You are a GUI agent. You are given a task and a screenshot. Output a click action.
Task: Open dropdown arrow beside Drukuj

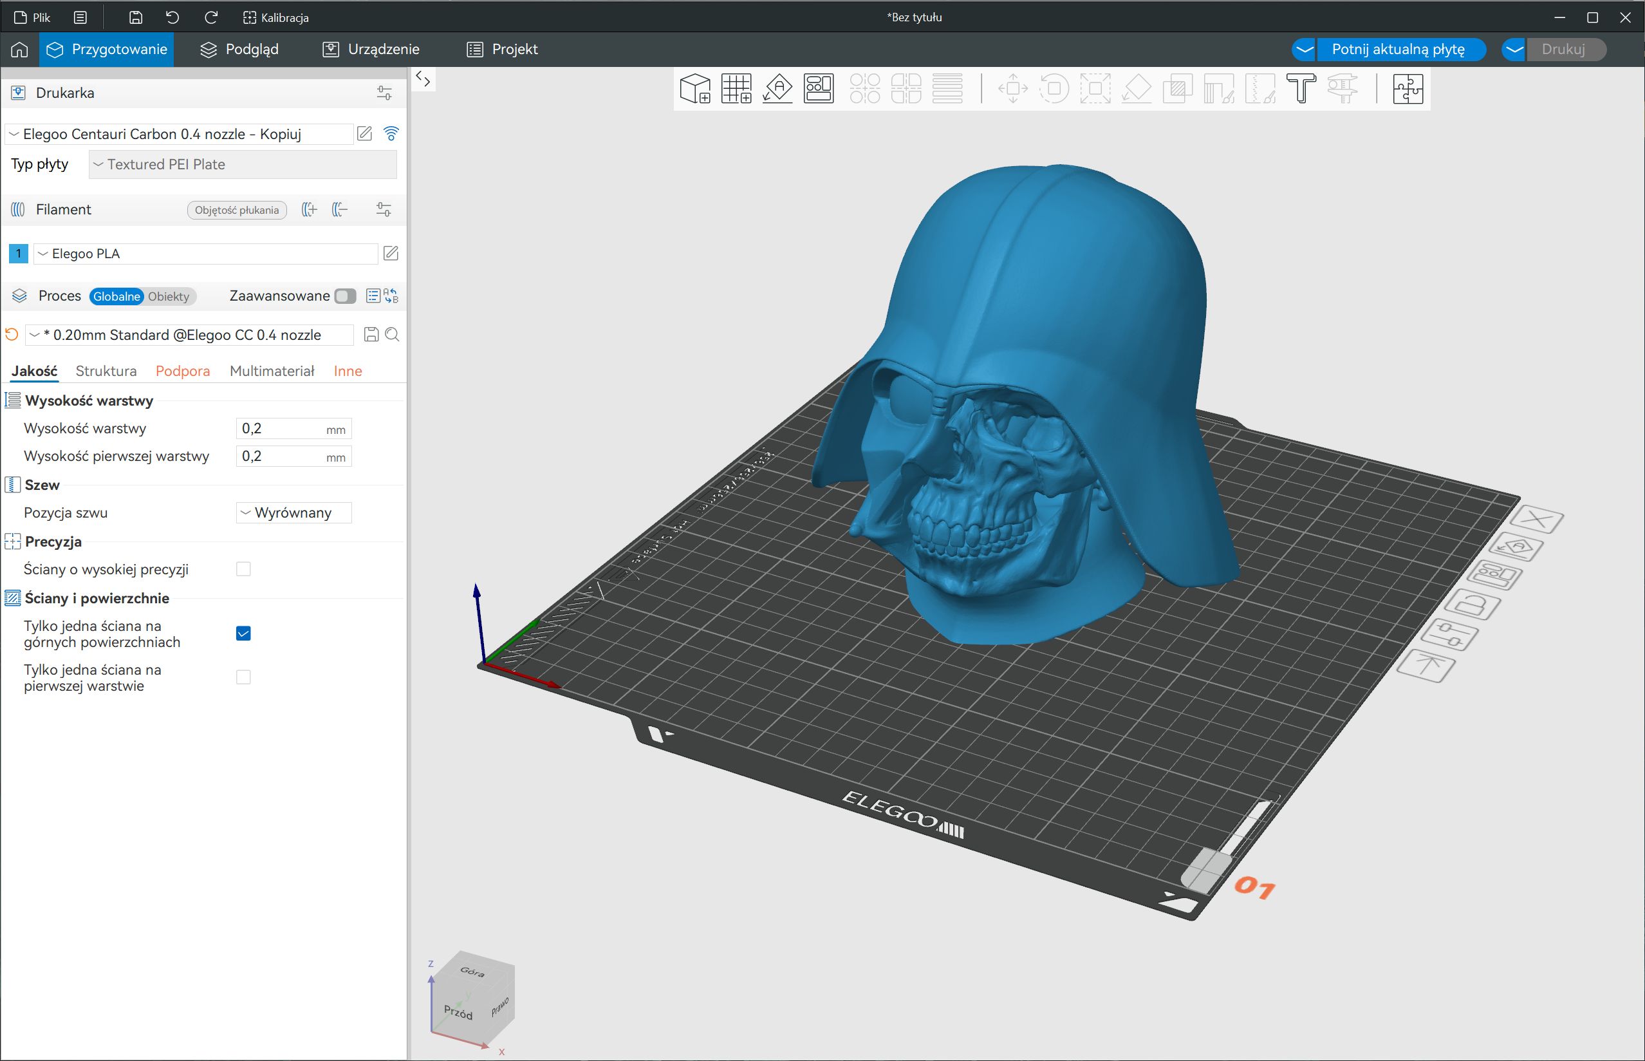(1514, 49)
